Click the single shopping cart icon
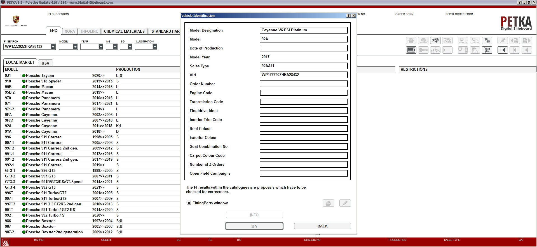Screen dimensions: 537x247 tap(487, 50)
